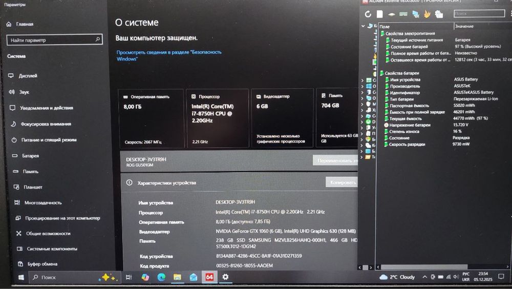Click the Оперативная память 8,00 ГБ card
Screen dimensions: 512x289
[x=151, y=118]
